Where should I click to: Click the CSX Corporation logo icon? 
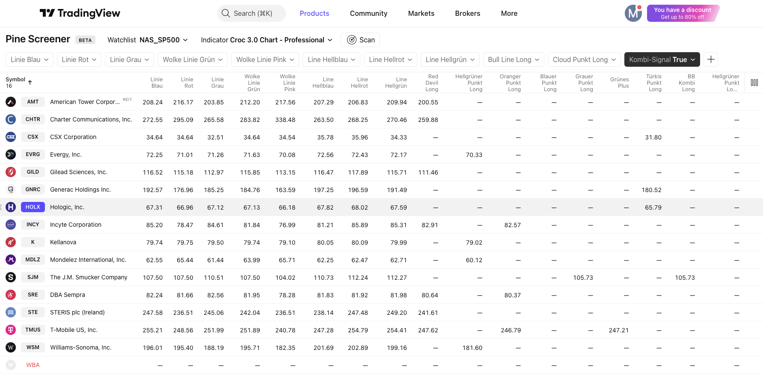pos(11,137)
